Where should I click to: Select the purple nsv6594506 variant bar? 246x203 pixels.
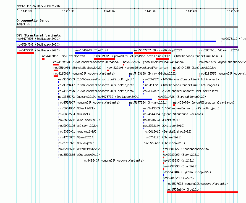pyautogui.click(x=127, y=47)
